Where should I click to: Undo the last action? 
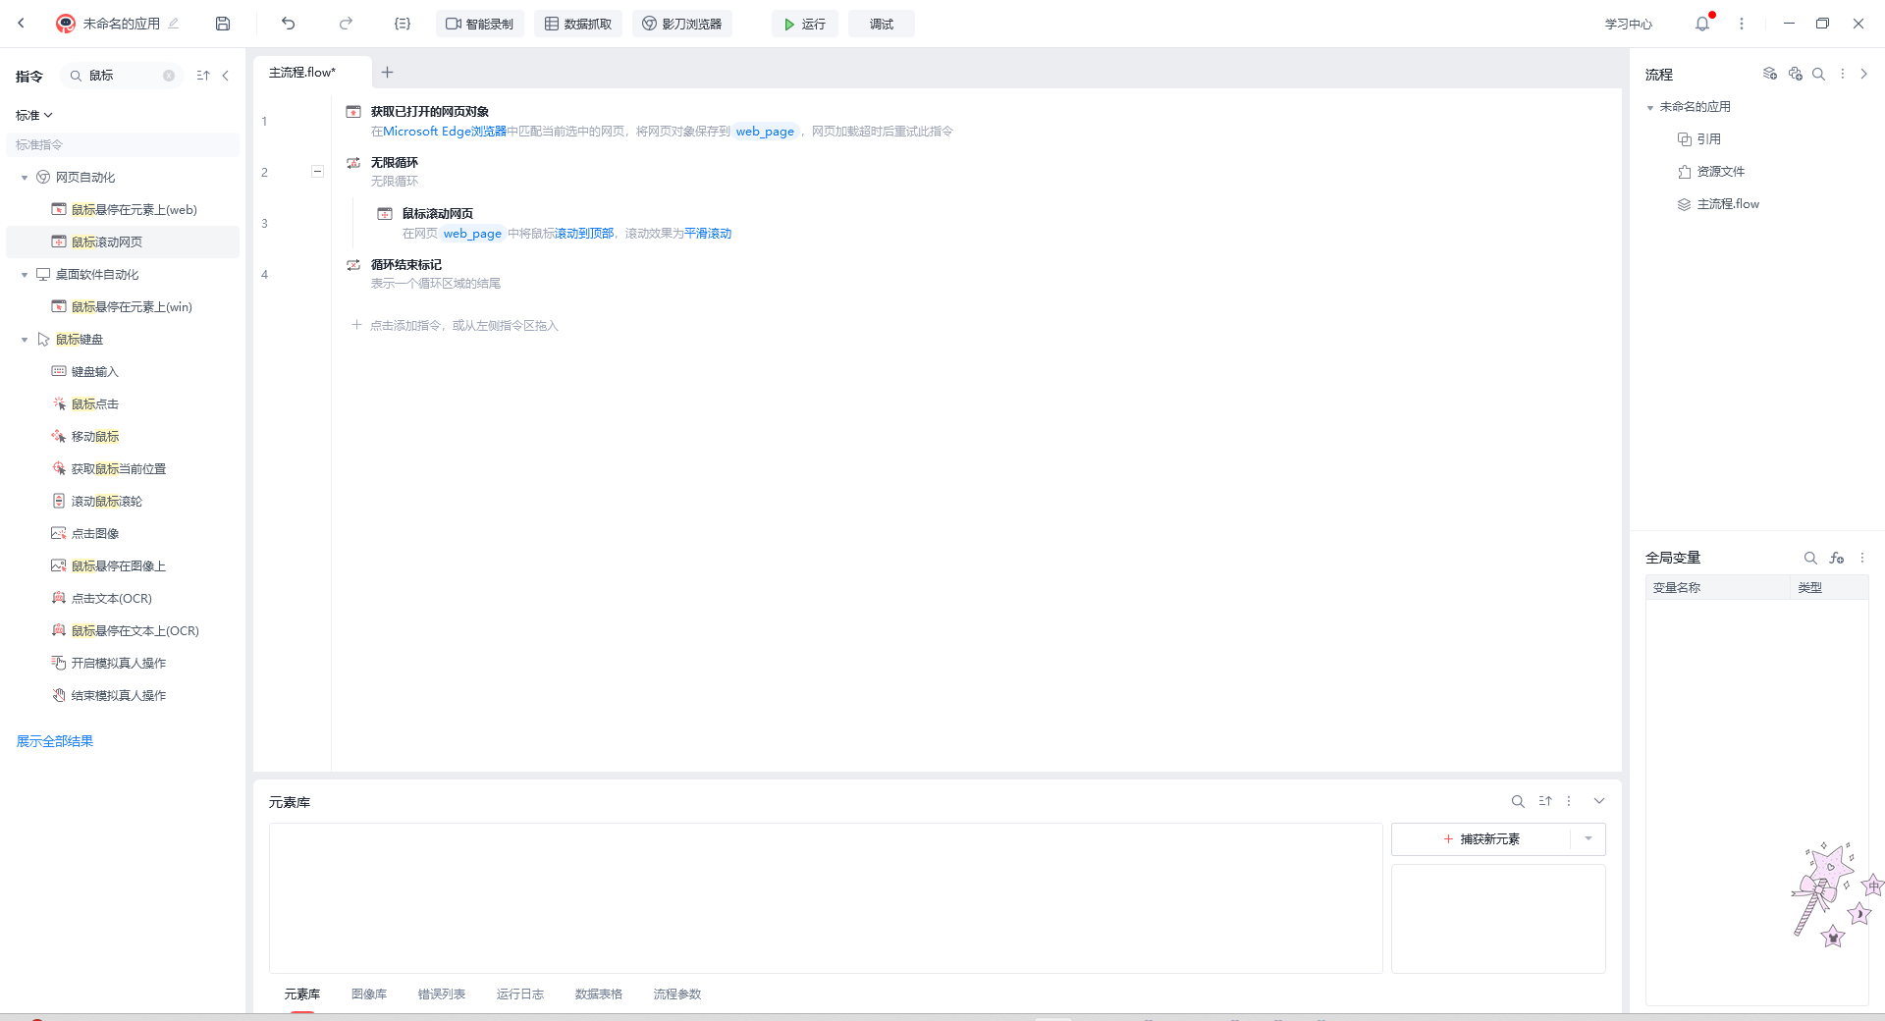click(x=288, y=24)
